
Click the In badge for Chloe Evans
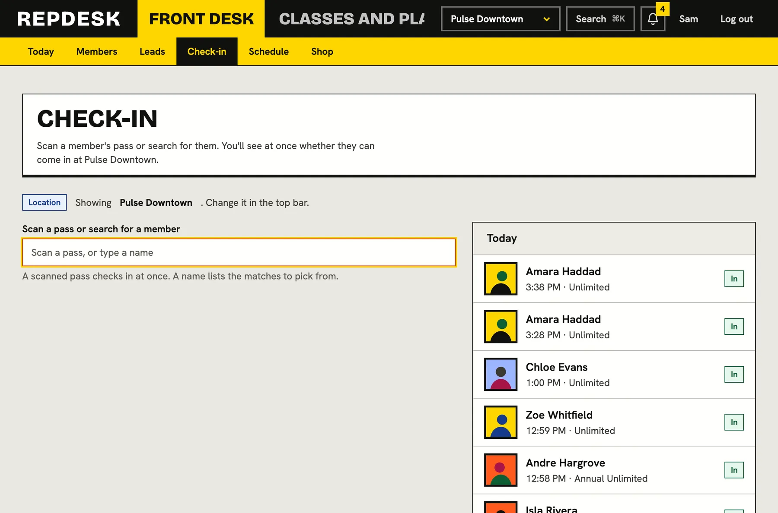734,375
